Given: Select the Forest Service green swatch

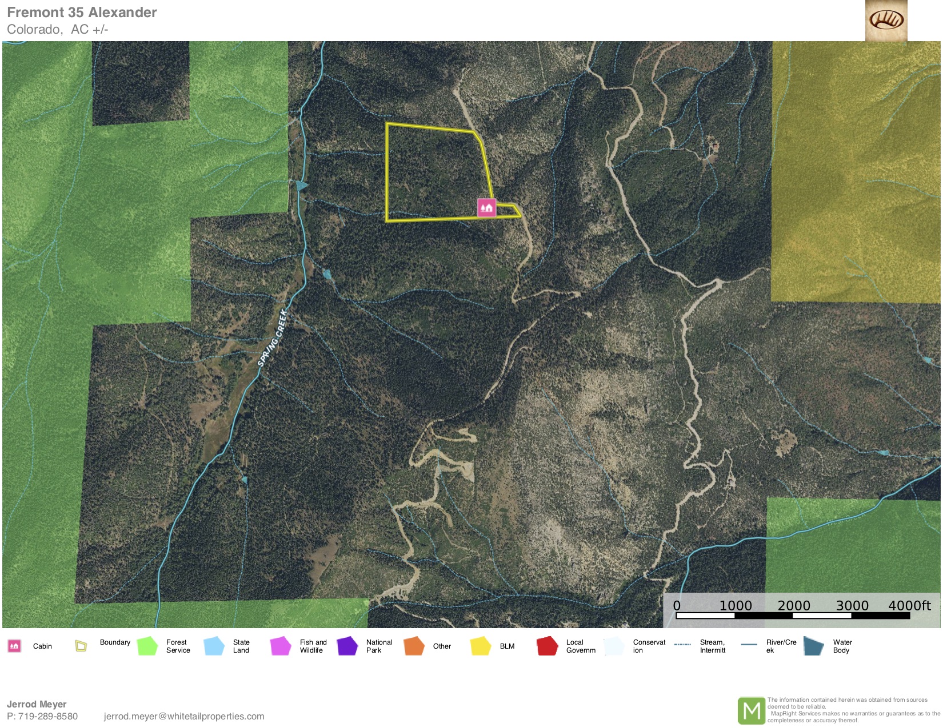Looking at the screenshot, I should point(147,646).
